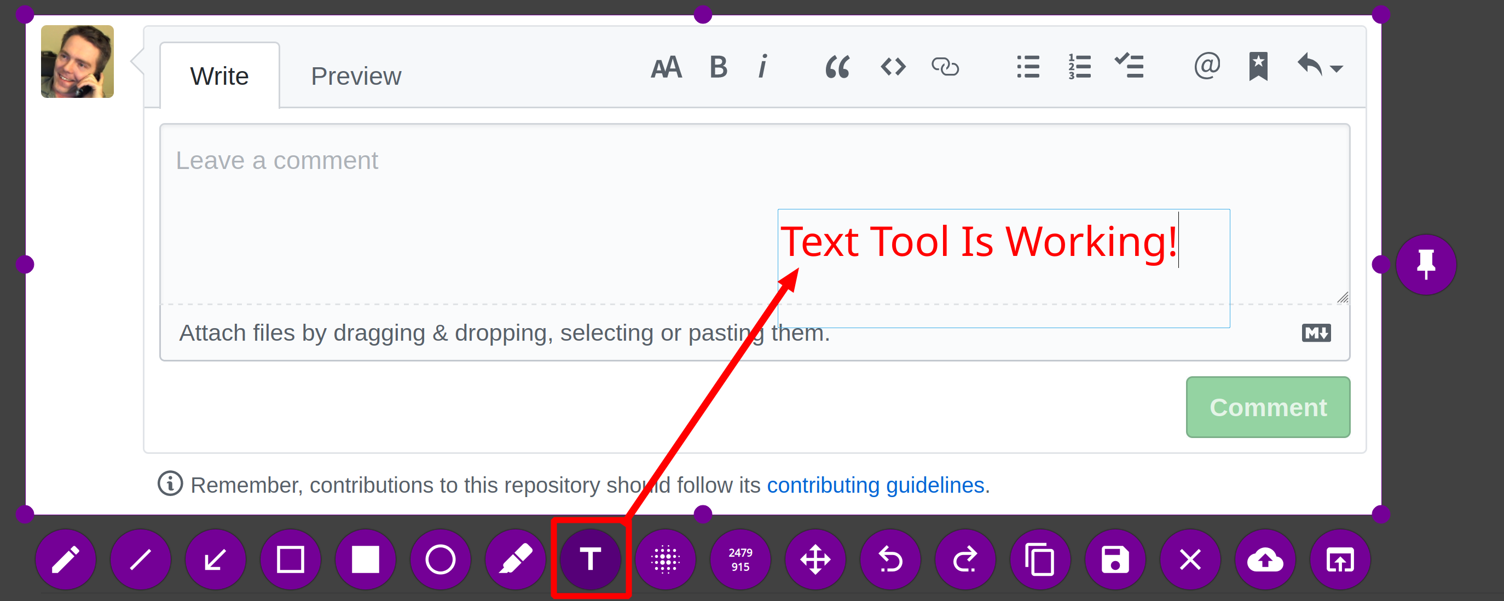1504x601 pixels.
Task: Switch to the Preview tab
Action: (x=356, y=77)
